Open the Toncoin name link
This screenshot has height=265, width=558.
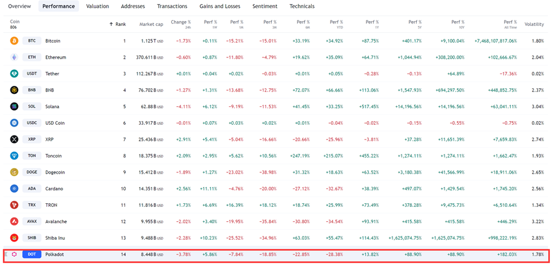(x=55, y=156)
